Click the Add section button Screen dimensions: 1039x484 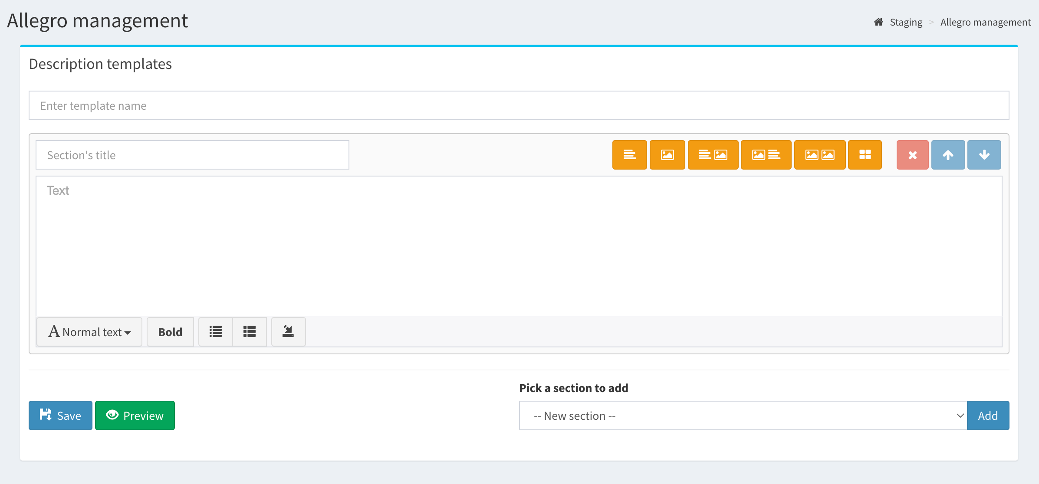987,415
